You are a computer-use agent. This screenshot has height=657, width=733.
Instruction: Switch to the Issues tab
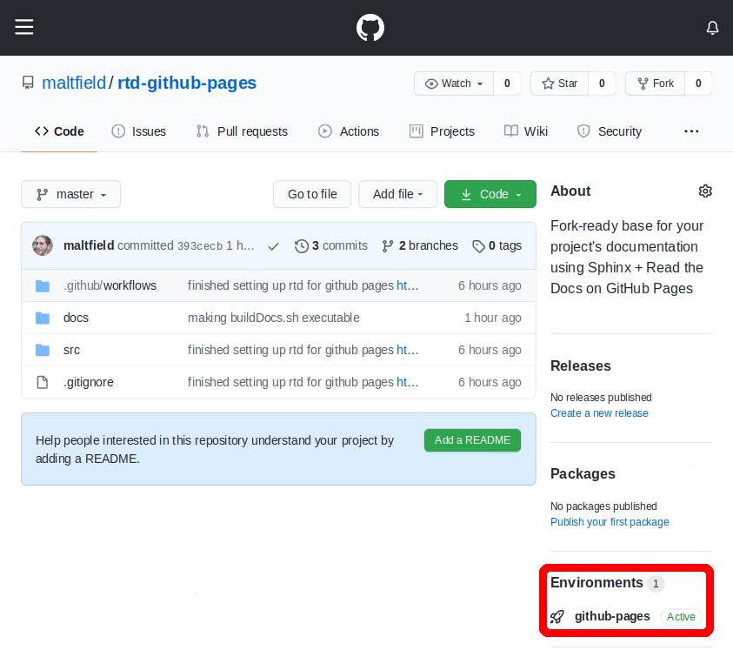(139, 131)
